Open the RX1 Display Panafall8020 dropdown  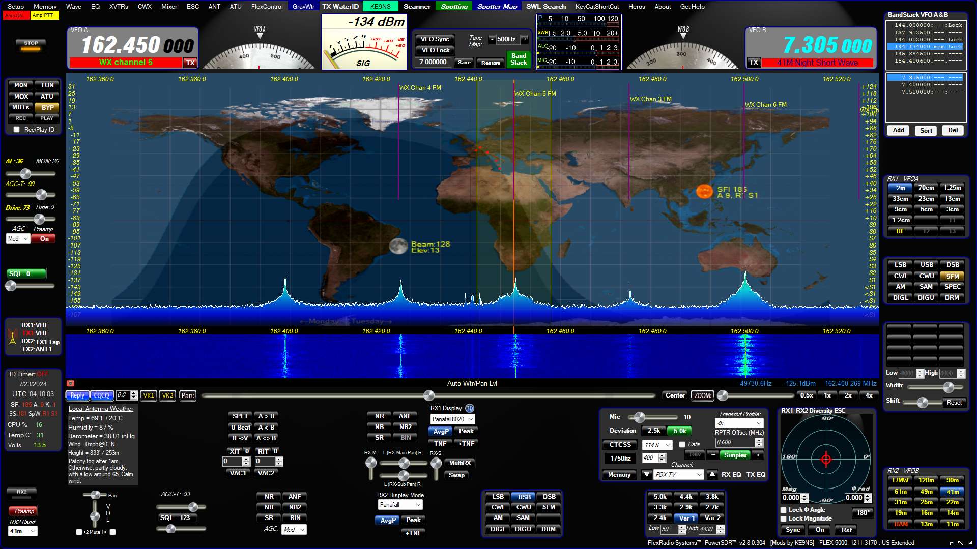pyautogui.click(x=453, y=419)
